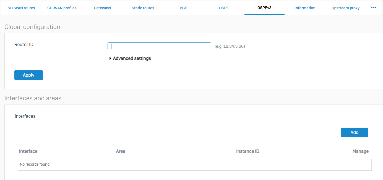
Task: Switch to the SD-WAN routes tab
Action: click(21, 8)
